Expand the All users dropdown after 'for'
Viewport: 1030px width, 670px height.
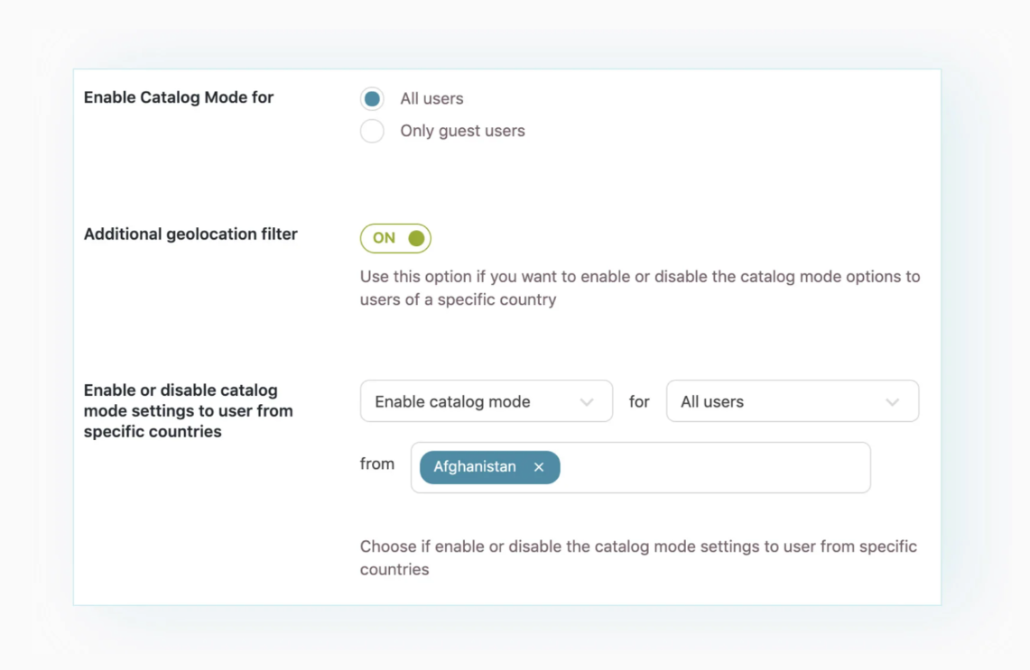click(792, 401)
